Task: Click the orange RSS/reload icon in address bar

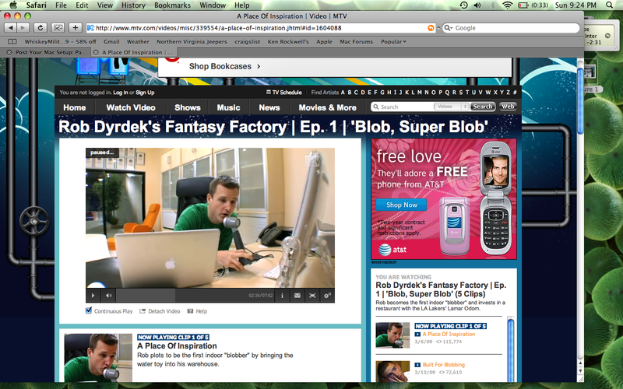Action: point(431,28)
